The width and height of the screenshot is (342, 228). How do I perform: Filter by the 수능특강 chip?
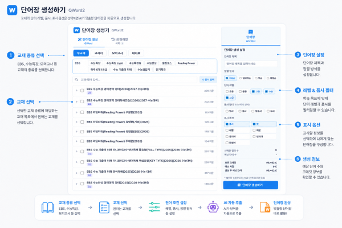(x=95, y=63)
